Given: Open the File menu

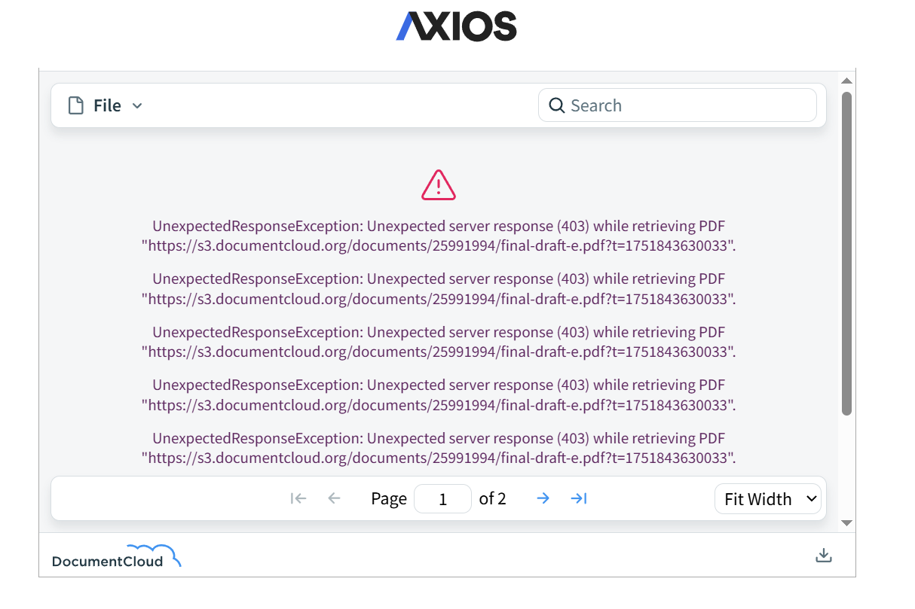Looking at the screenshot, I should [x=106, y=105].
